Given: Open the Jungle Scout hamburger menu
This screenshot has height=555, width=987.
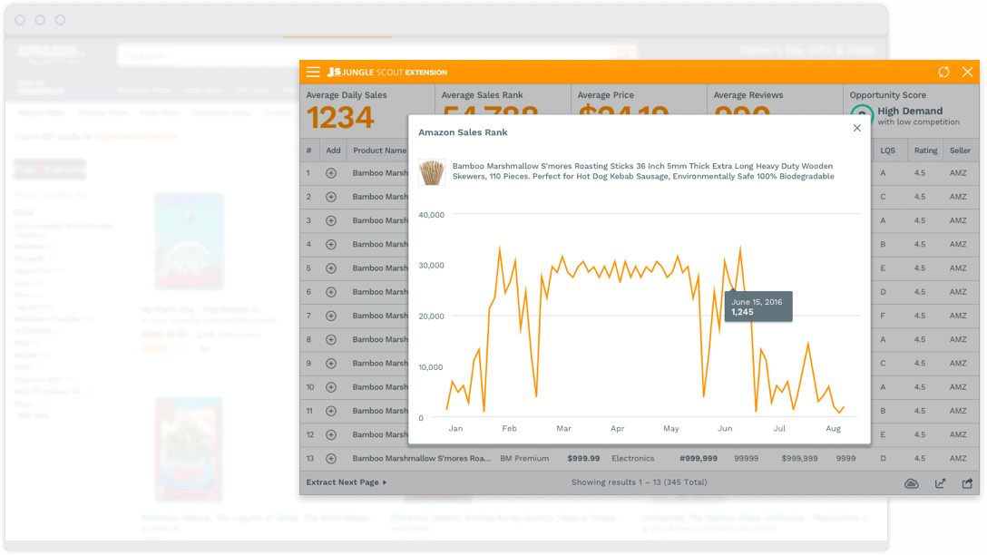Looking at the screenshot, I should 313,72.
